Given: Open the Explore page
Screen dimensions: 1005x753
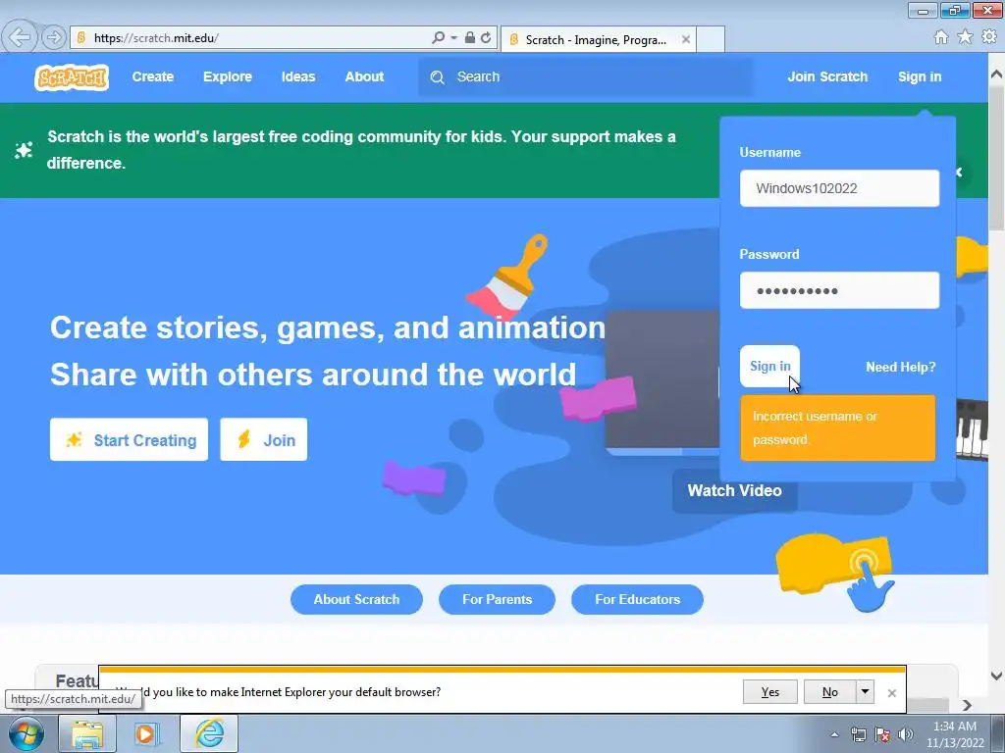Looking at the screenshot, I should click(x=228, y=76).
